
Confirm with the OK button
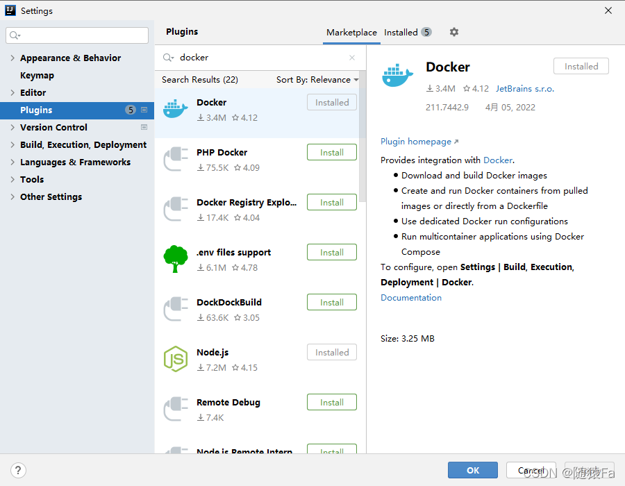pyautogui.click(x=473, y=471)
